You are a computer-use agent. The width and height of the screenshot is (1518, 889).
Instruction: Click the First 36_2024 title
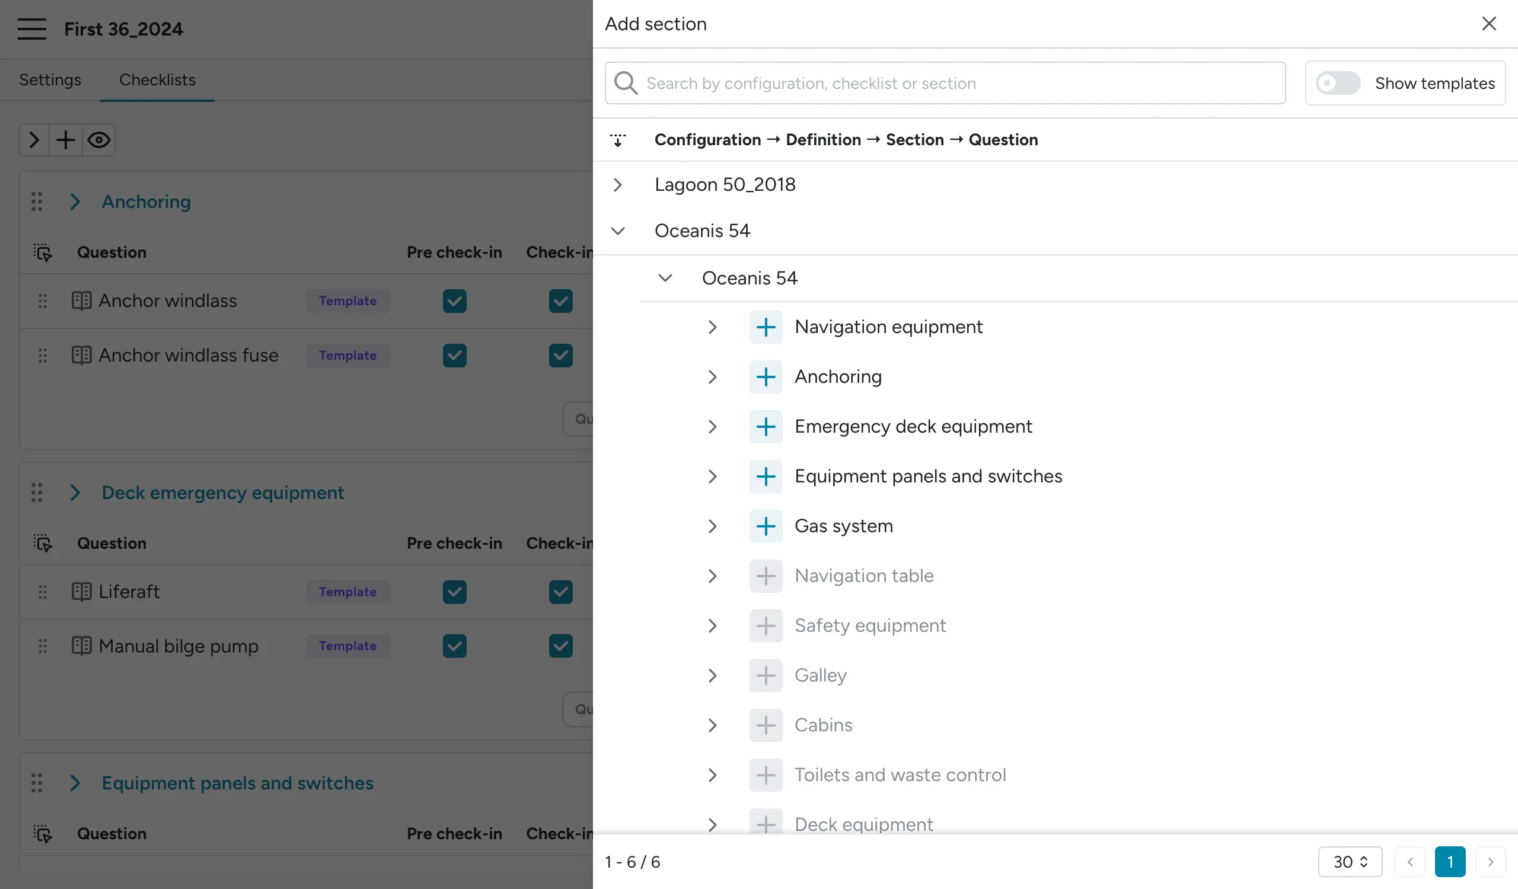[x=123, y=29]
